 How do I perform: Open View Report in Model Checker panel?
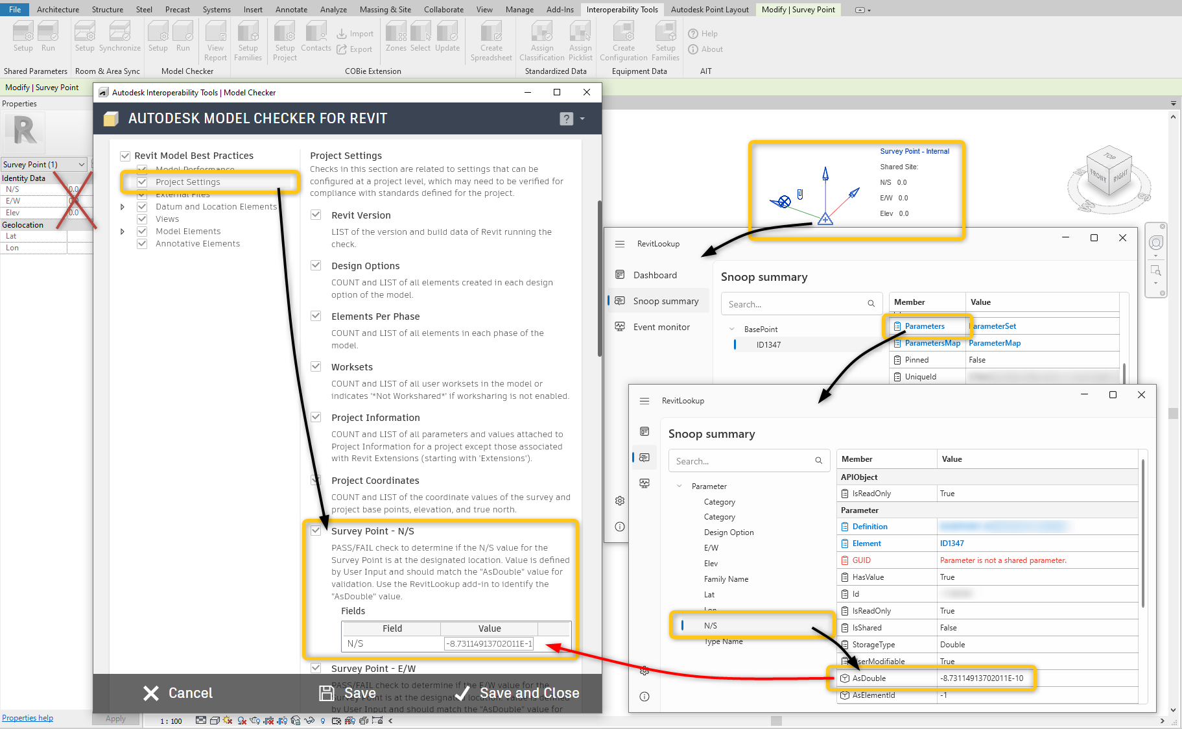215,41
